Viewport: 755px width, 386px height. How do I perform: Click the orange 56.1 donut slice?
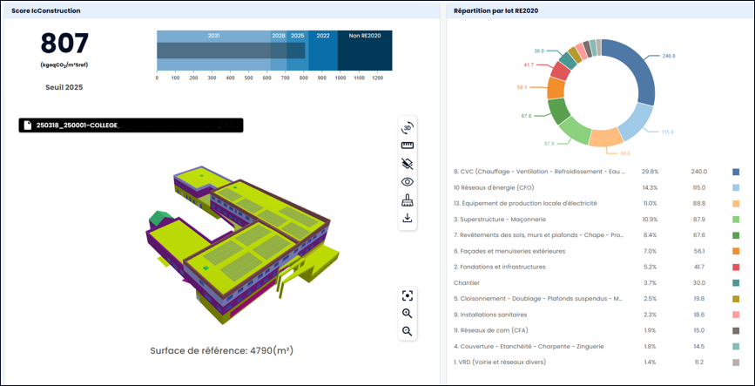point(556,88)
